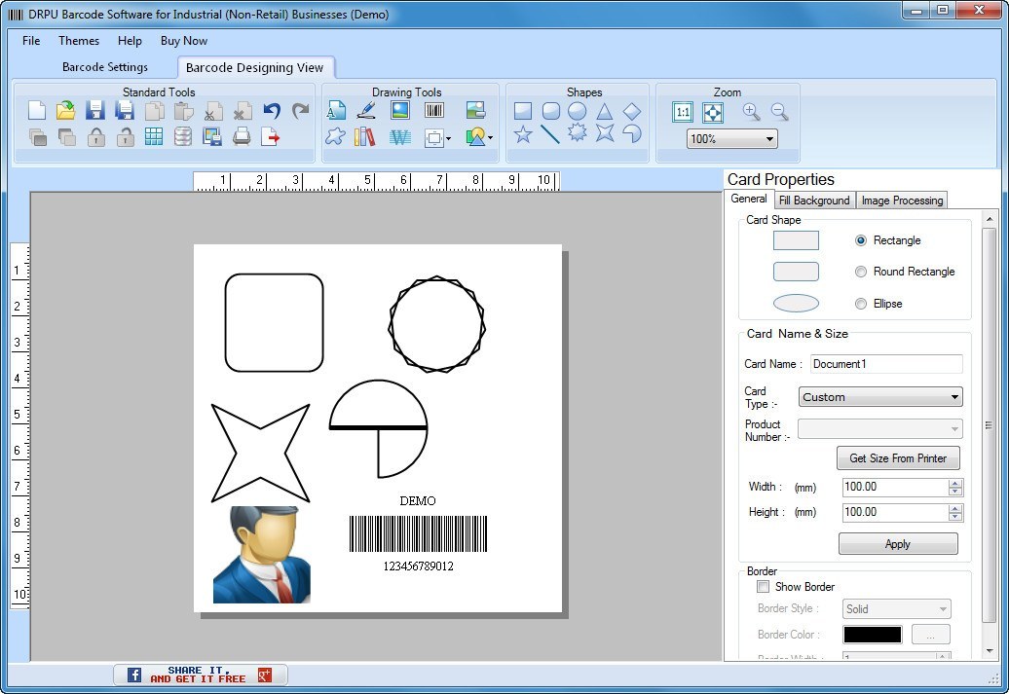Select the Star shape tool
1009x694 pixels.
[x=524, y=135]
